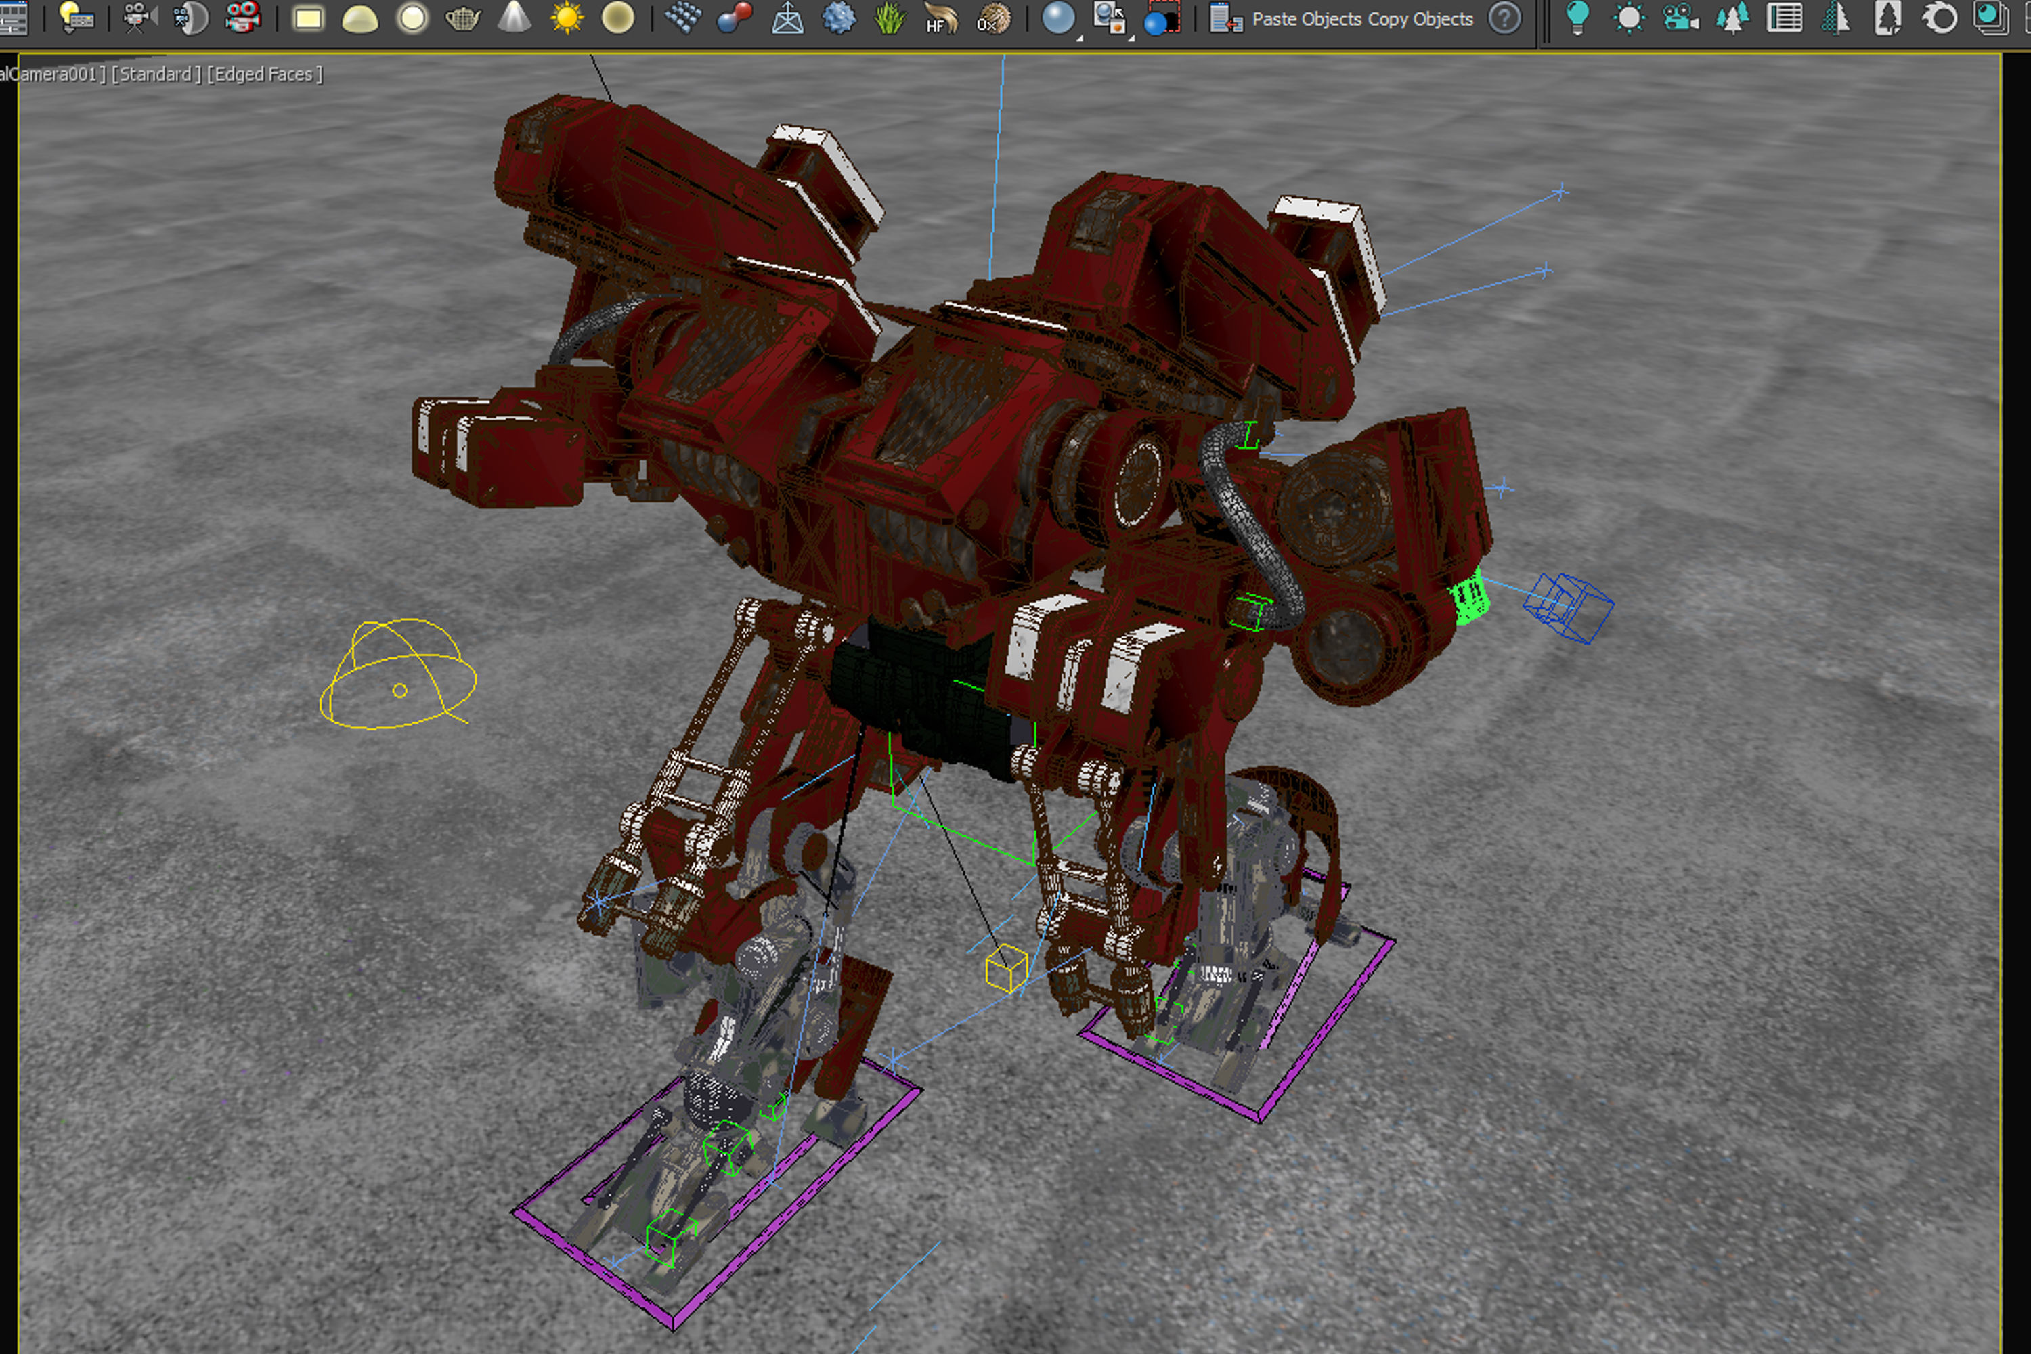Click the proxy export box icon
The width and height of the screenshot is (2031, 1354).
tap(787, 18)
